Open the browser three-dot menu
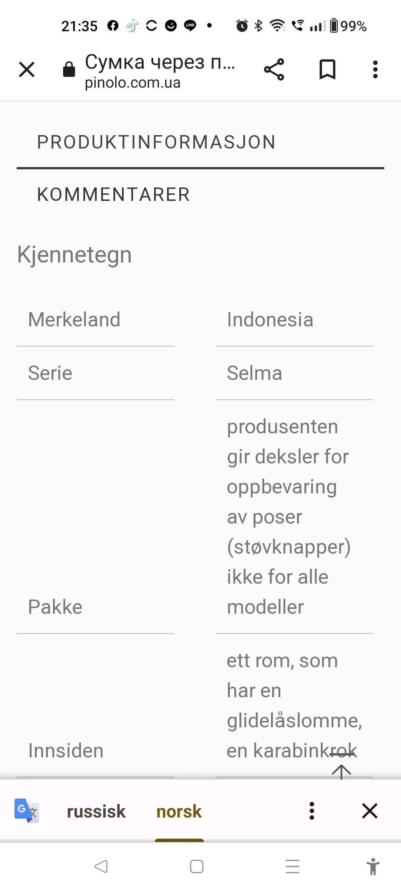401x891 pixels. point(375,69)
